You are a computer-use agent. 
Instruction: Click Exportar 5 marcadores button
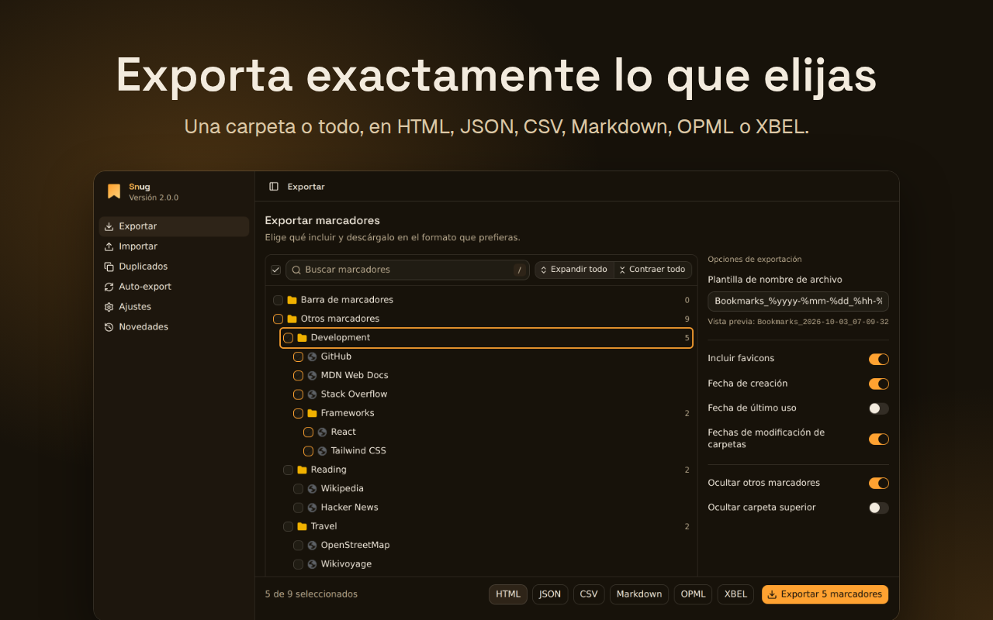pos(825,594)
